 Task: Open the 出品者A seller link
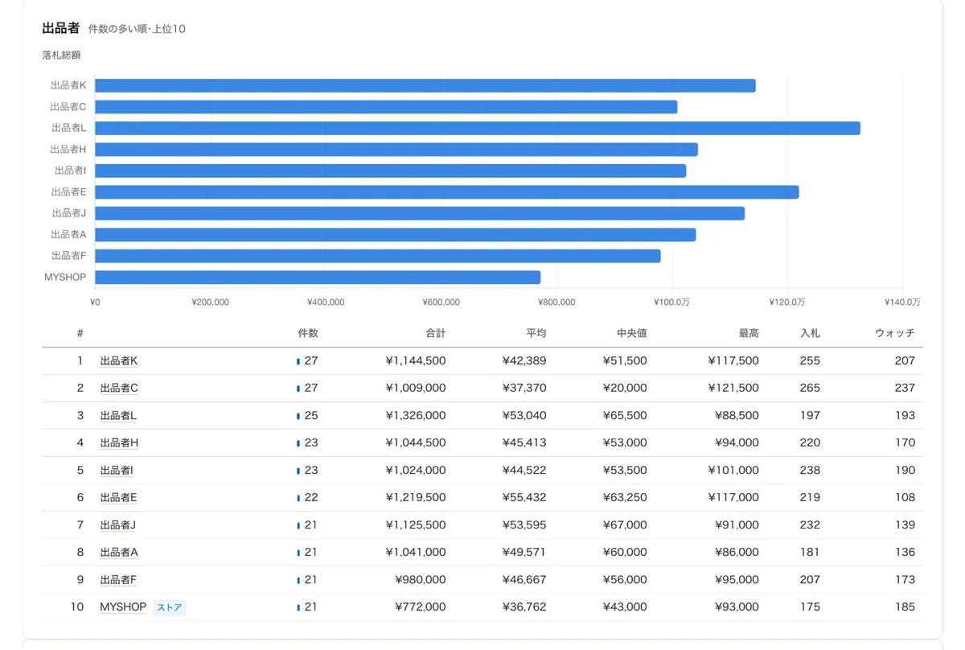point(119,553)
